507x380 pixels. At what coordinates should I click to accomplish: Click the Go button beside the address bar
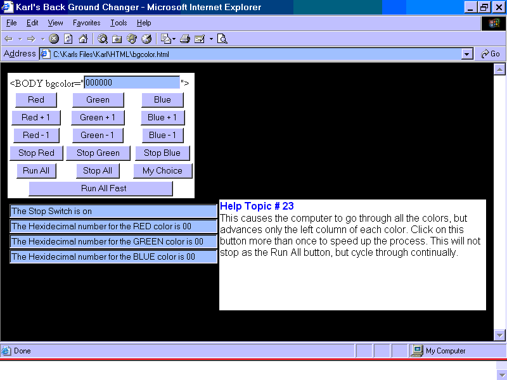pyautogui.click(x=491, y=54)
